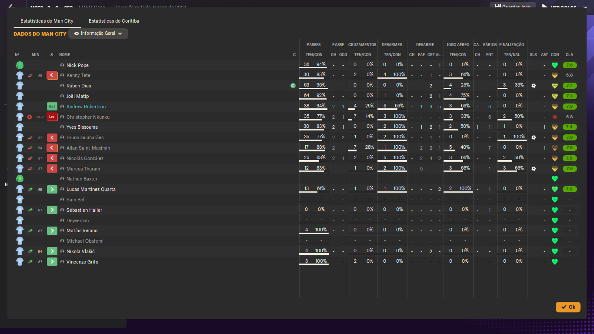Click Sébastien Haller green sub-on badge
This screenshot has height=334, width=594.
(x=52, y=210)
